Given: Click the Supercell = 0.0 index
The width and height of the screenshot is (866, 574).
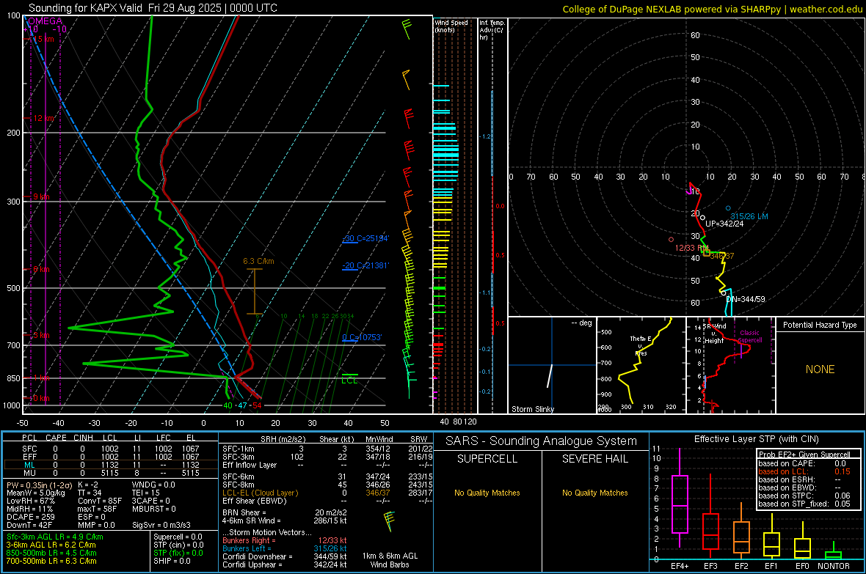Looking at the screenshot, I should (178, 537).
